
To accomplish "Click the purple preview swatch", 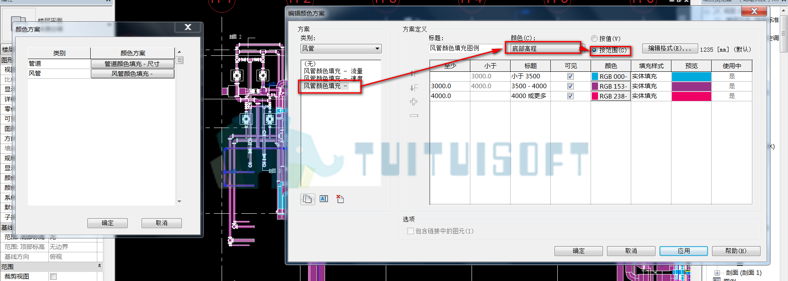I will [x=691, y=86].
